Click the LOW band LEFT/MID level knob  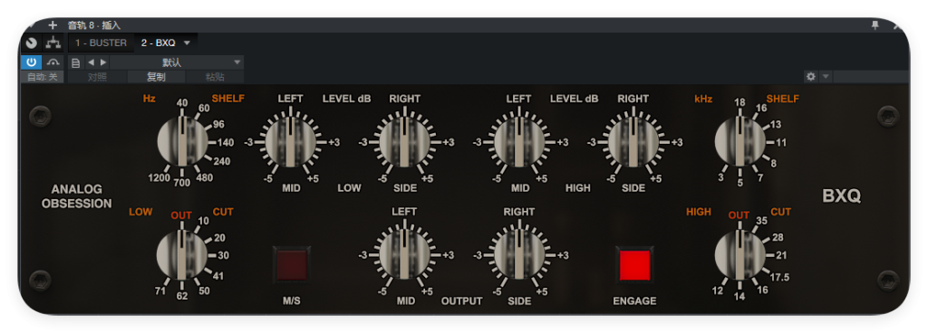click(x=290, y=142)
